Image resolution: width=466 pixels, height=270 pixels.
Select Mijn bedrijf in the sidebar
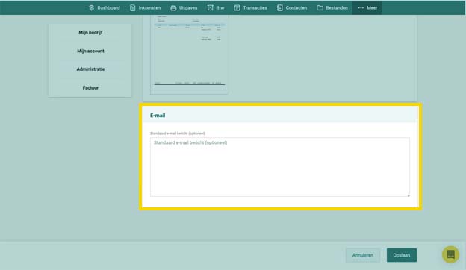(x=90, y=32)
